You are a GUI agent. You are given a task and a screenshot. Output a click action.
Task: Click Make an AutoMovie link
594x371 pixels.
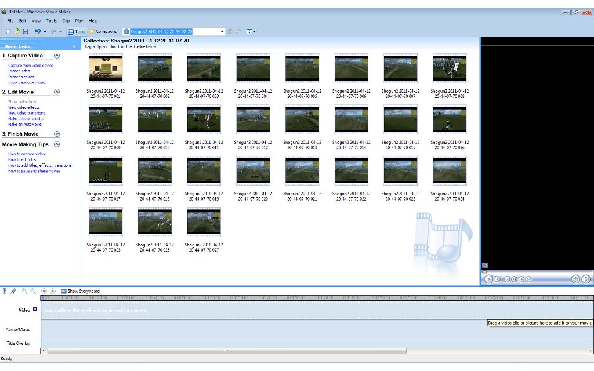[25, 125]
